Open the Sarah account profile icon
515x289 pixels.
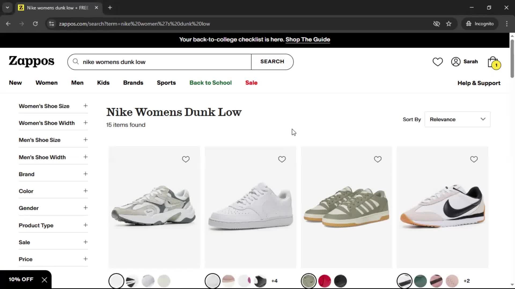pyautogui.click(x=456, y=62)
